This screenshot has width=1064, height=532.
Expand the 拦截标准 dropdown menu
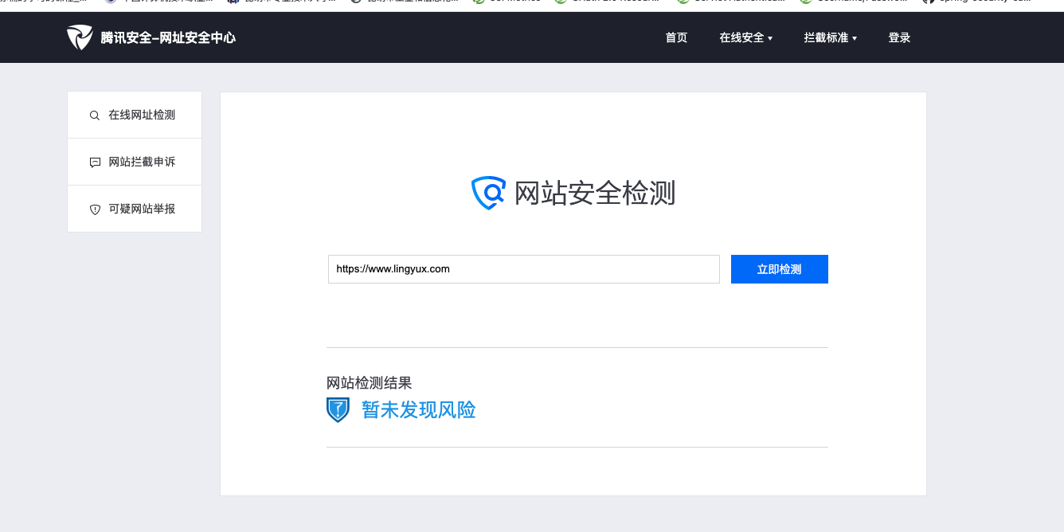[831, 37]
